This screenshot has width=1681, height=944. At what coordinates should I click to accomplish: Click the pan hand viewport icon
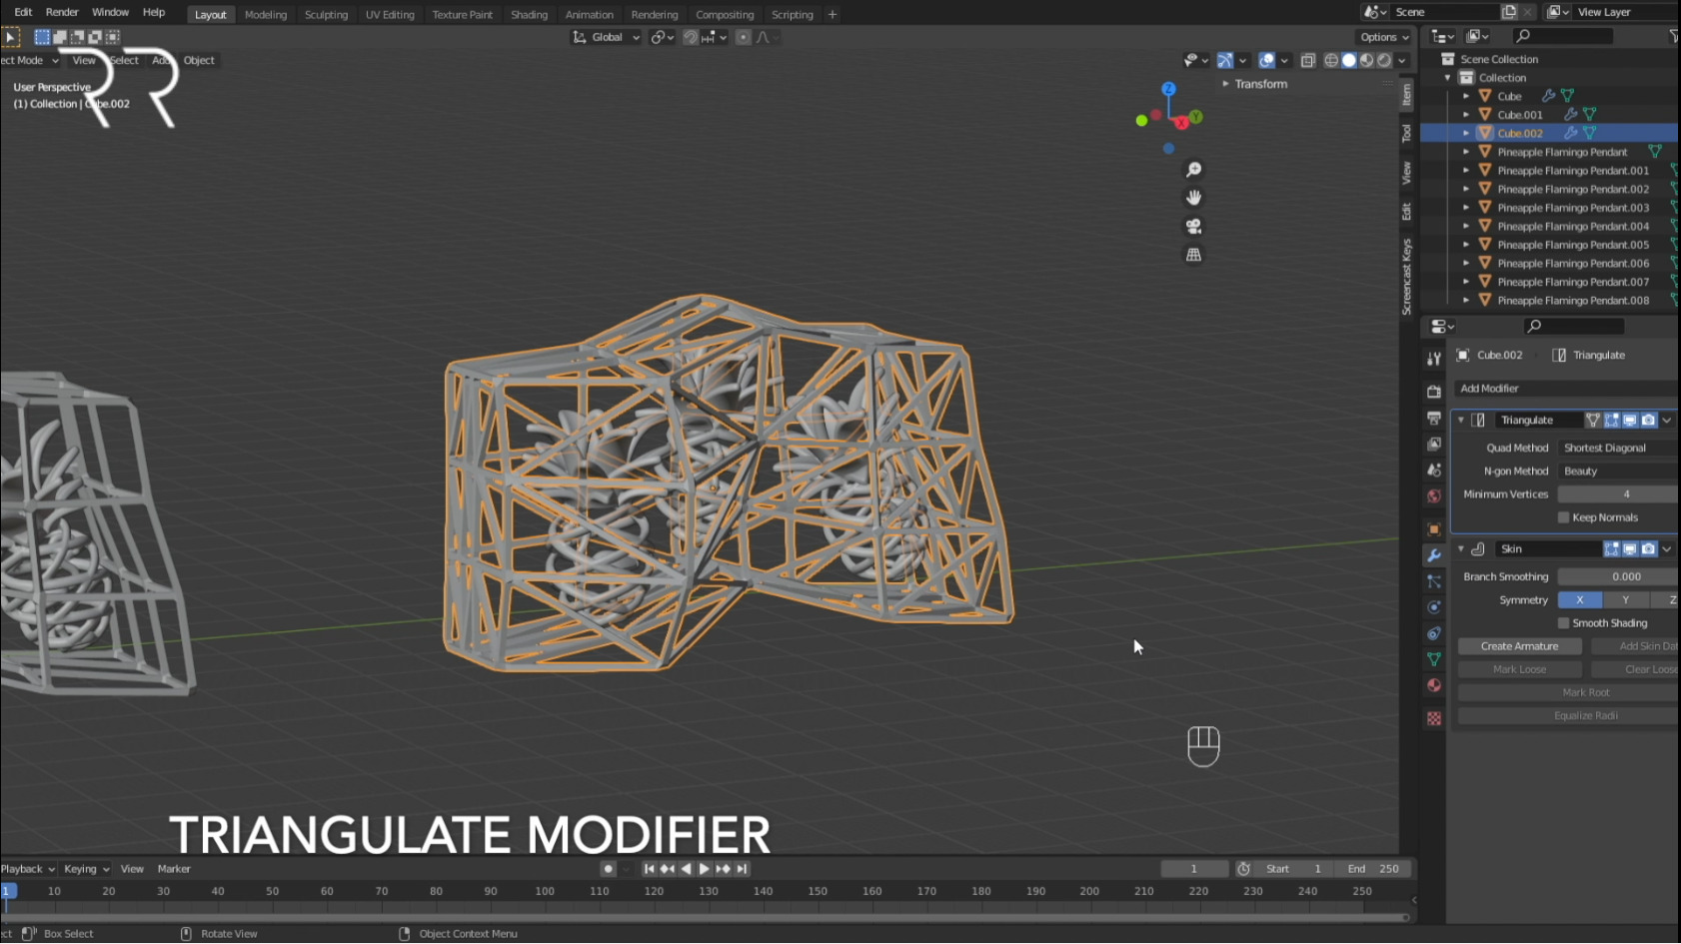tap(1193, 198)
